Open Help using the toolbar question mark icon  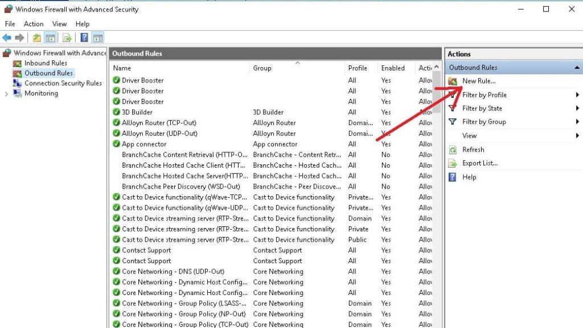click(x=83, y=38)
